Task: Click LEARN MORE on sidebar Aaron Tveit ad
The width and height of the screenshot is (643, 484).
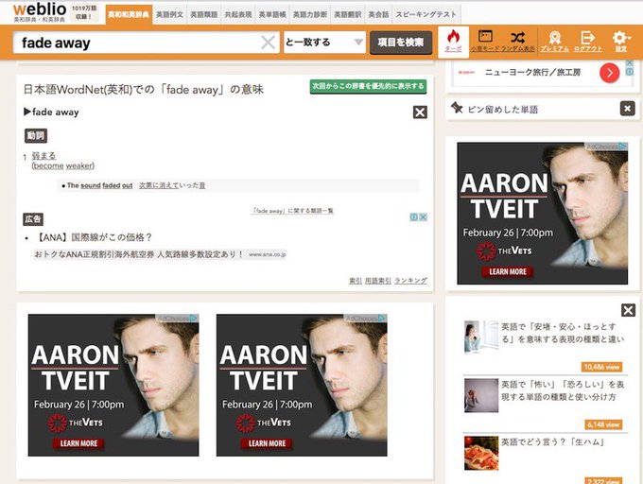Action: pyautogui.click(x=508, y=271)
